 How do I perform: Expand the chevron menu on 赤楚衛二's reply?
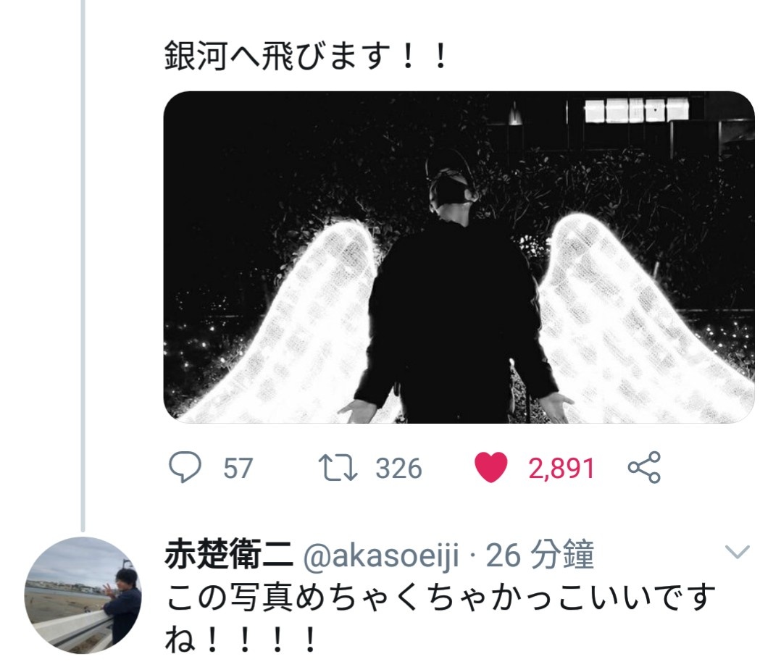[x=738, y=552]
